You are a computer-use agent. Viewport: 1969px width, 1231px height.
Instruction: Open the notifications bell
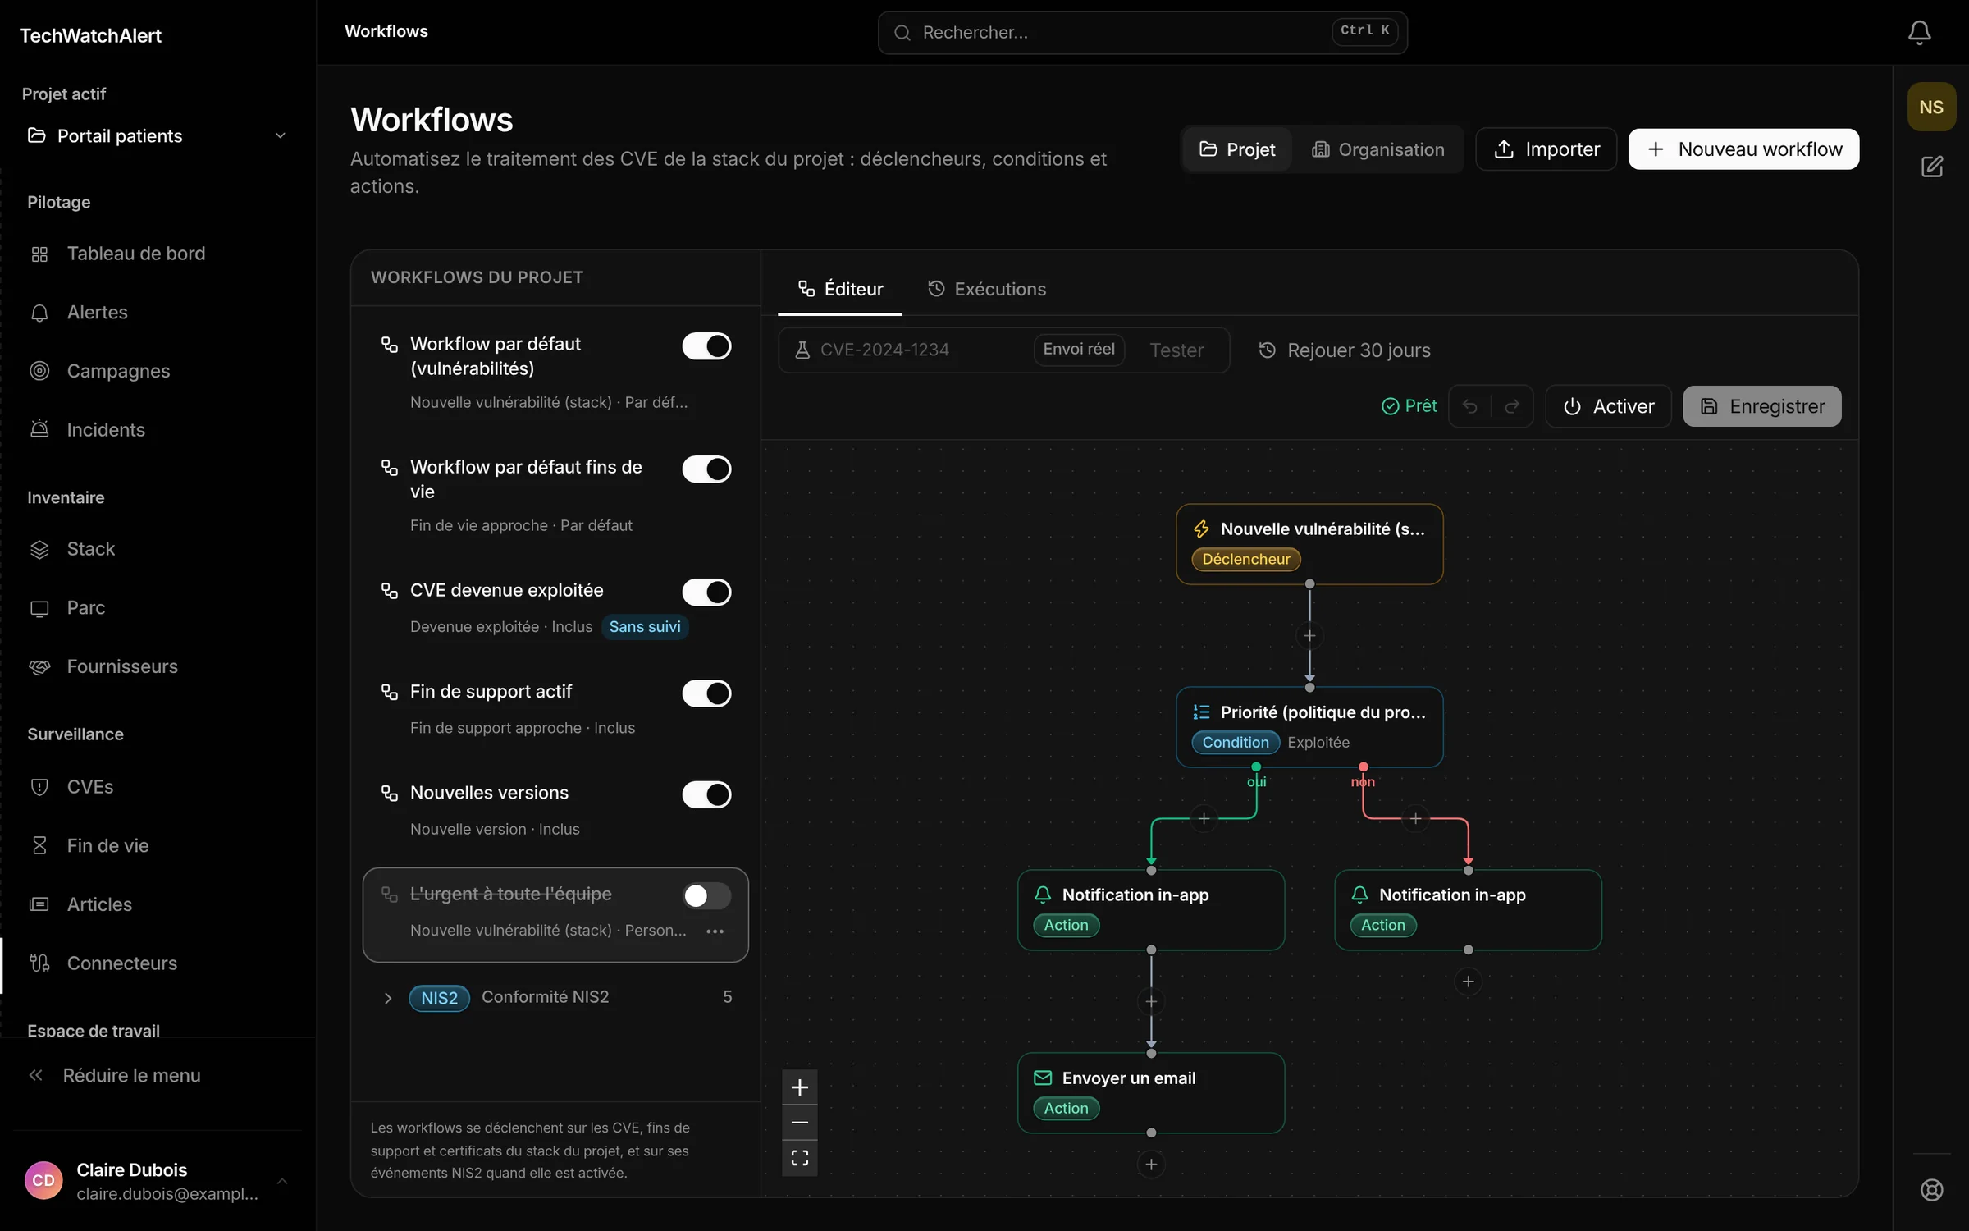coord(1919,32)
